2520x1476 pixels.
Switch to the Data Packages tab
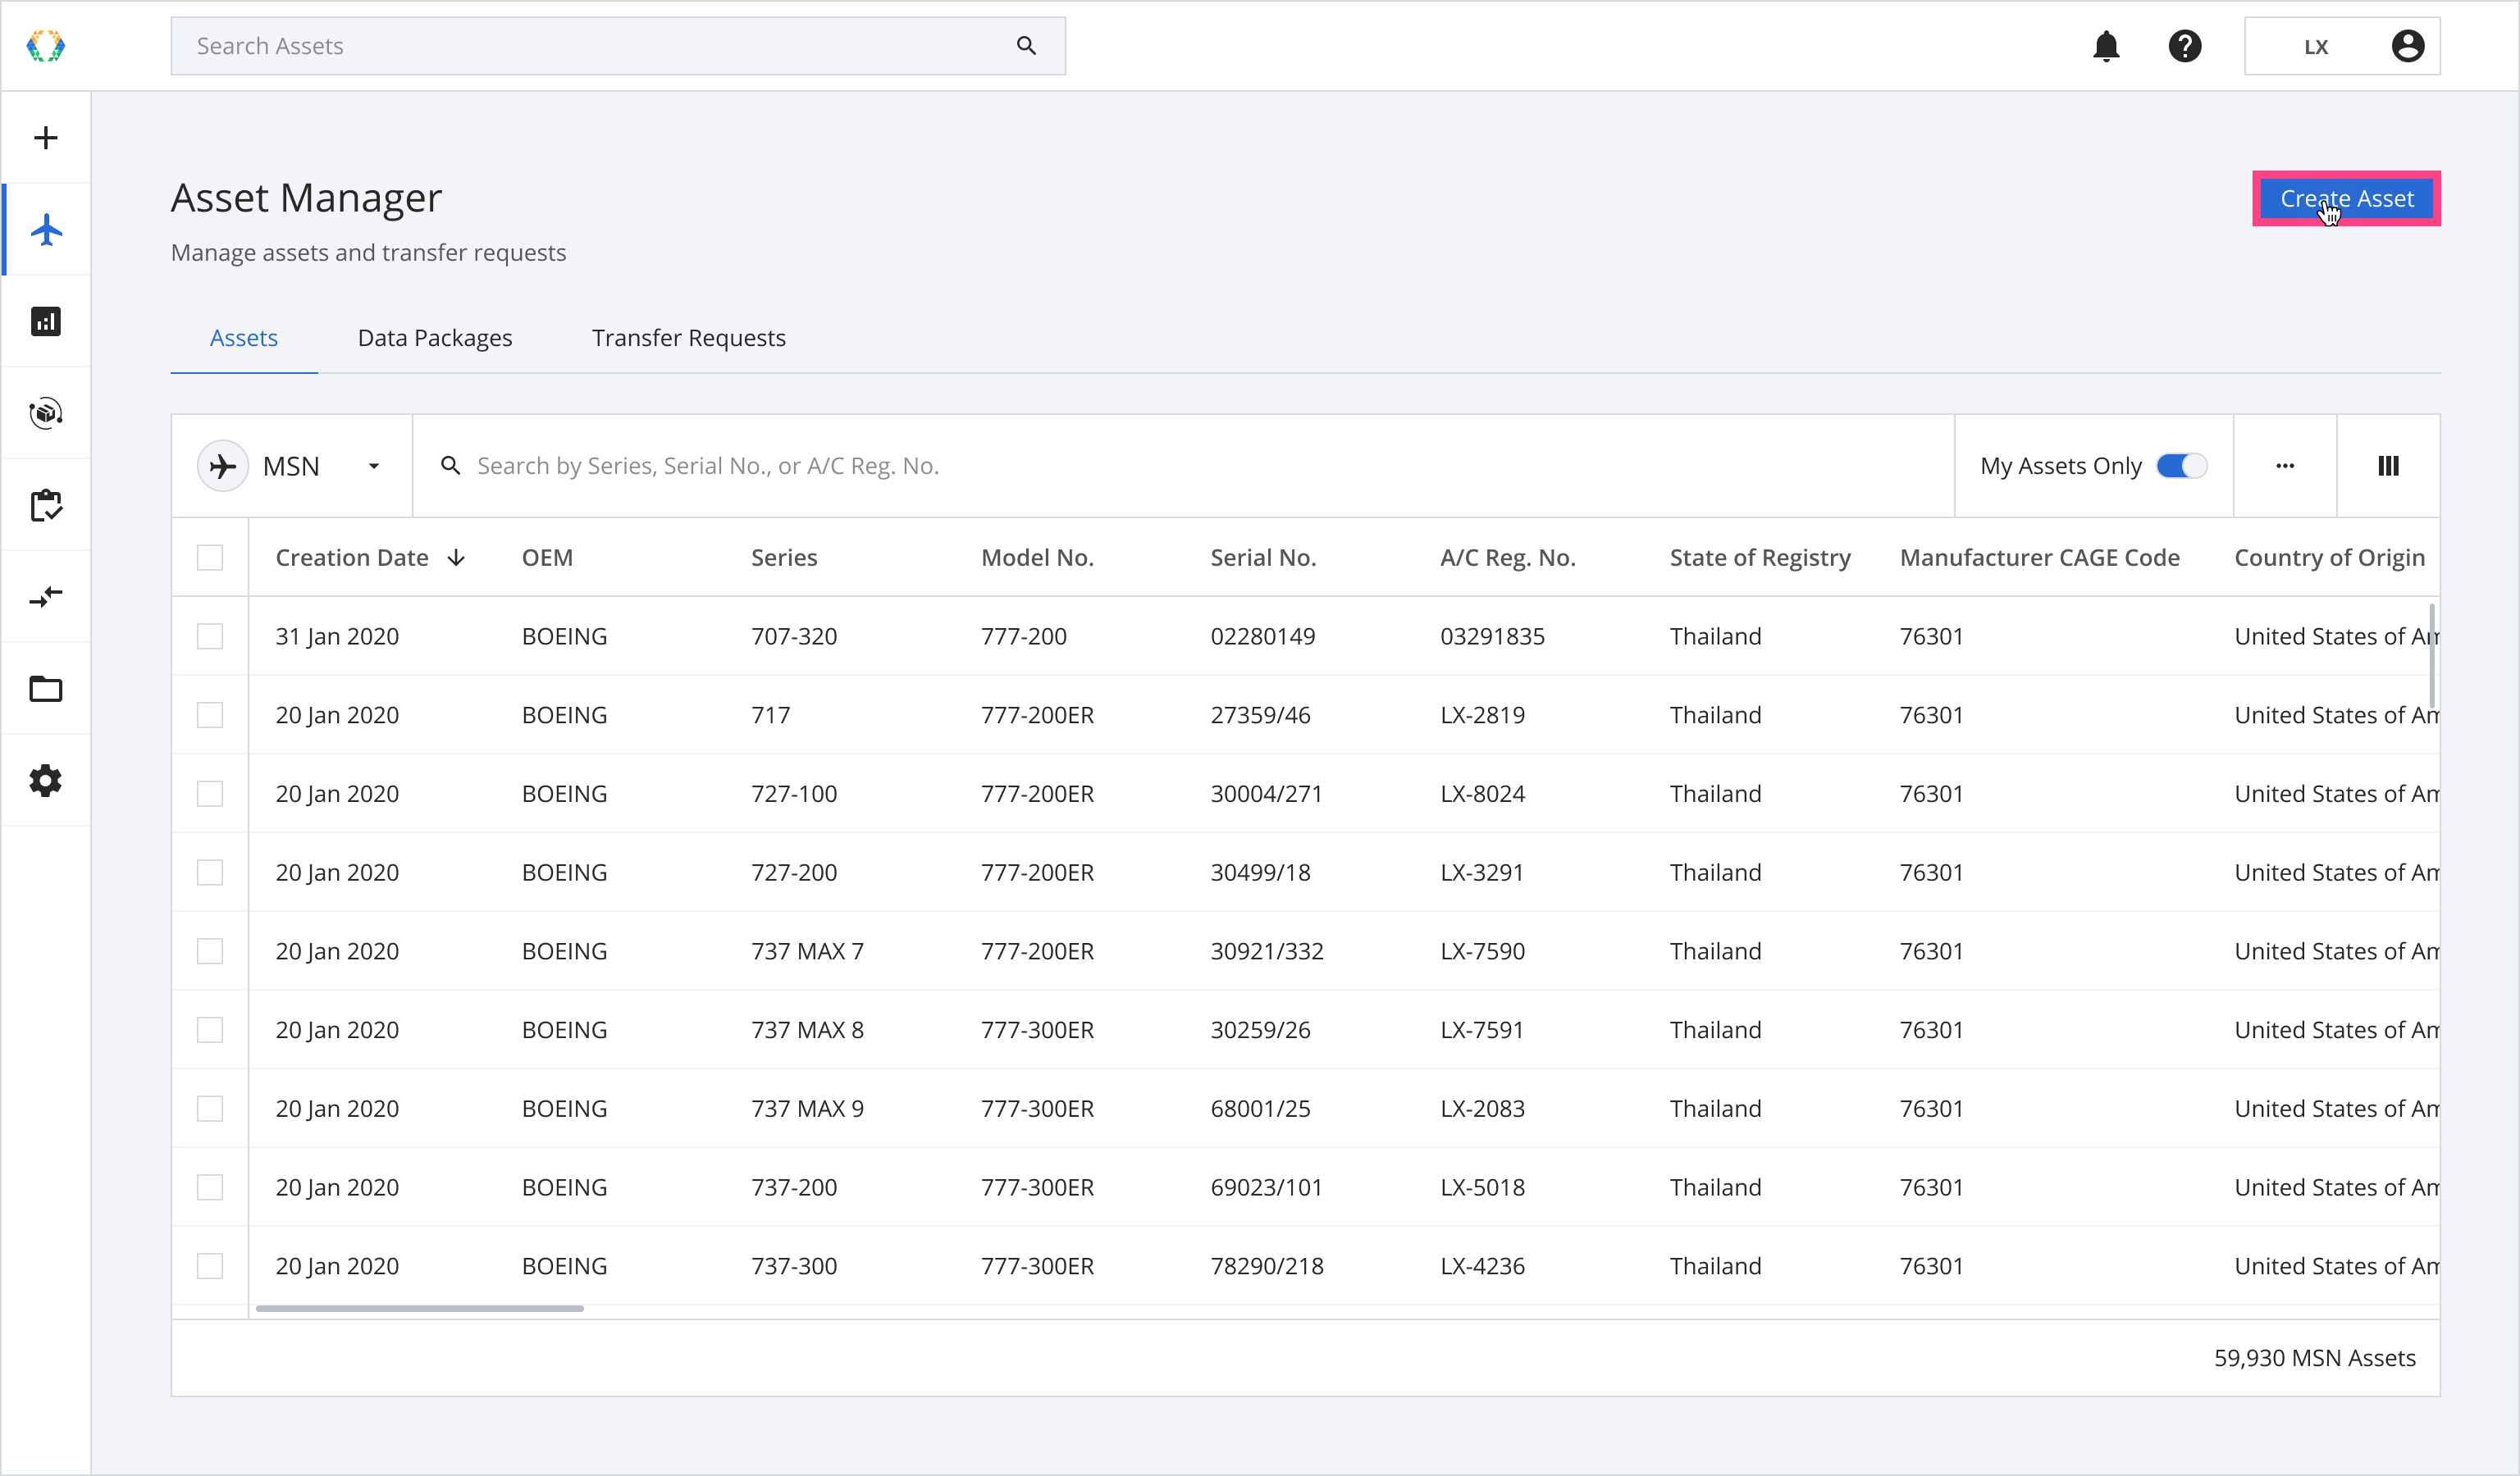click(x=435, y=338)
